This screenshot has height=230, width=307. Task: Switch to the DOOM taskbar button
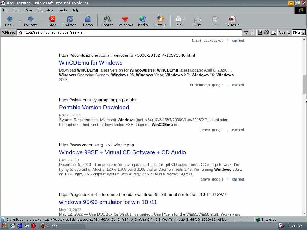click(x=62, y=226)
